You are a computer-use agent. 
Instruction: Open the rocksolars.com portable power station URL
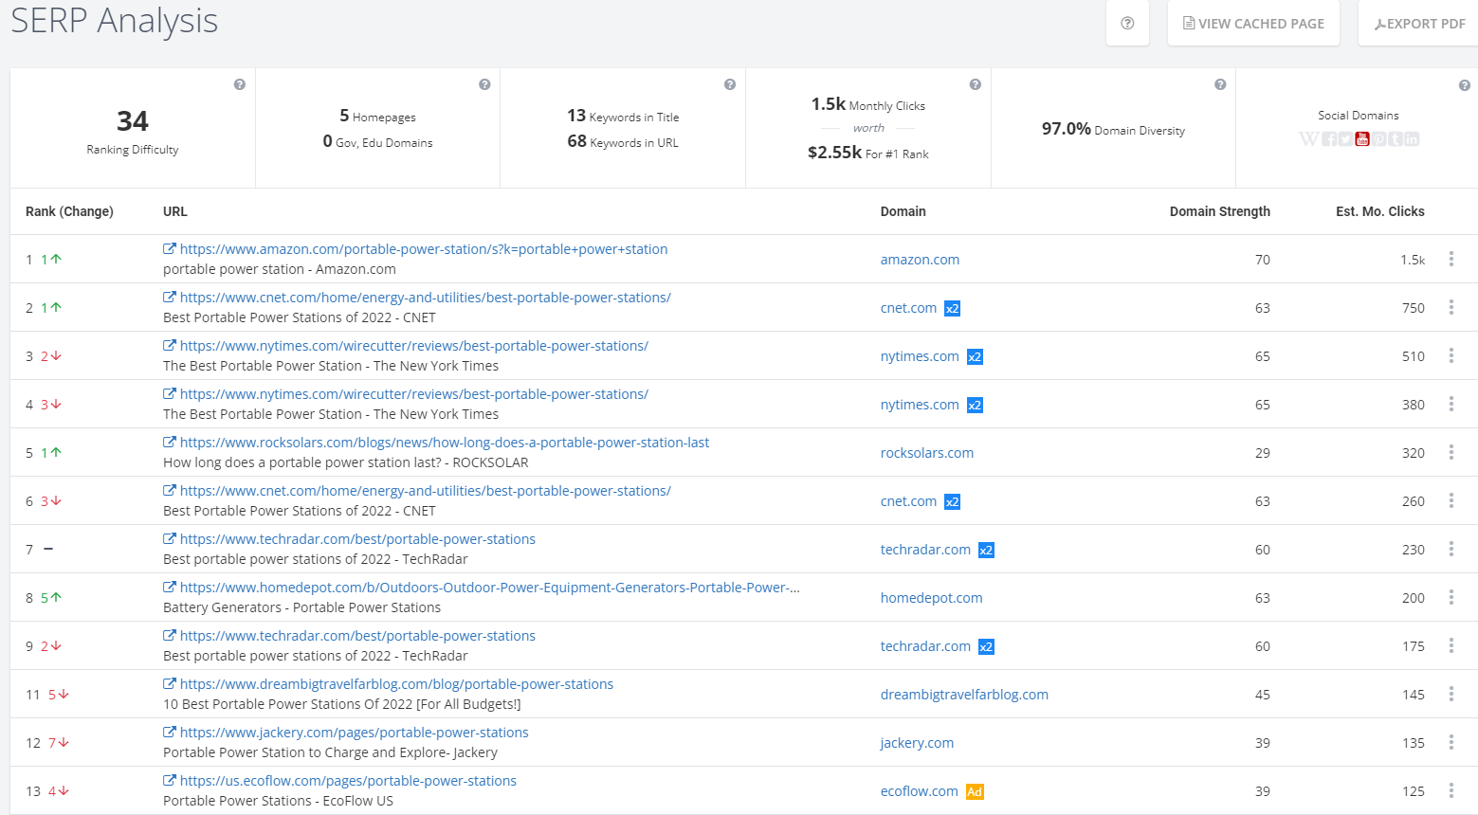(x=444, y=443)
